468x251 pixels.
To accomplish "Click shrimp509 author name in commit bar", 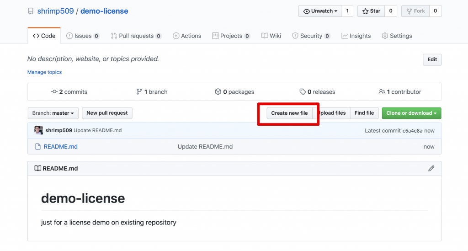I will 59,130.
